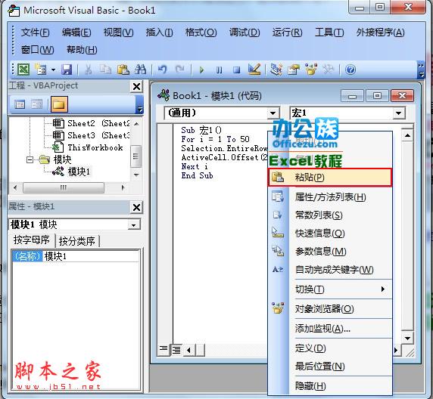Switch to the 按字母序 tab

click(x=32, y=240)
